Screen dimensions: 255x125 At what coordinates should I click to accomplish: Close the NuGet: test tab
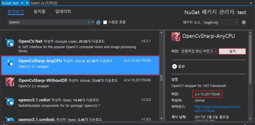pos(27,3)
